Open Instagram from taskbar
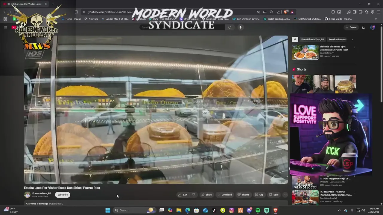 232,210
